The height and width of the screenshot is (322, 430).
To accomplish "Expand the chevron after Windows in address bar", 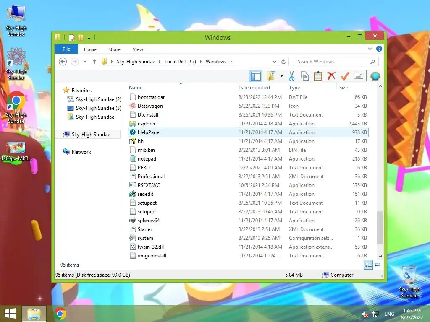I will [231, 62].
